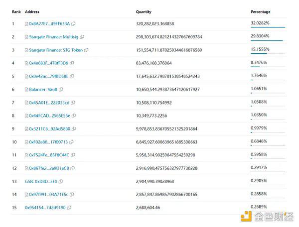Copy address 0x4dFCAD...2565E55e
Viewport: 299px width, 227px height.
[74, 115]
